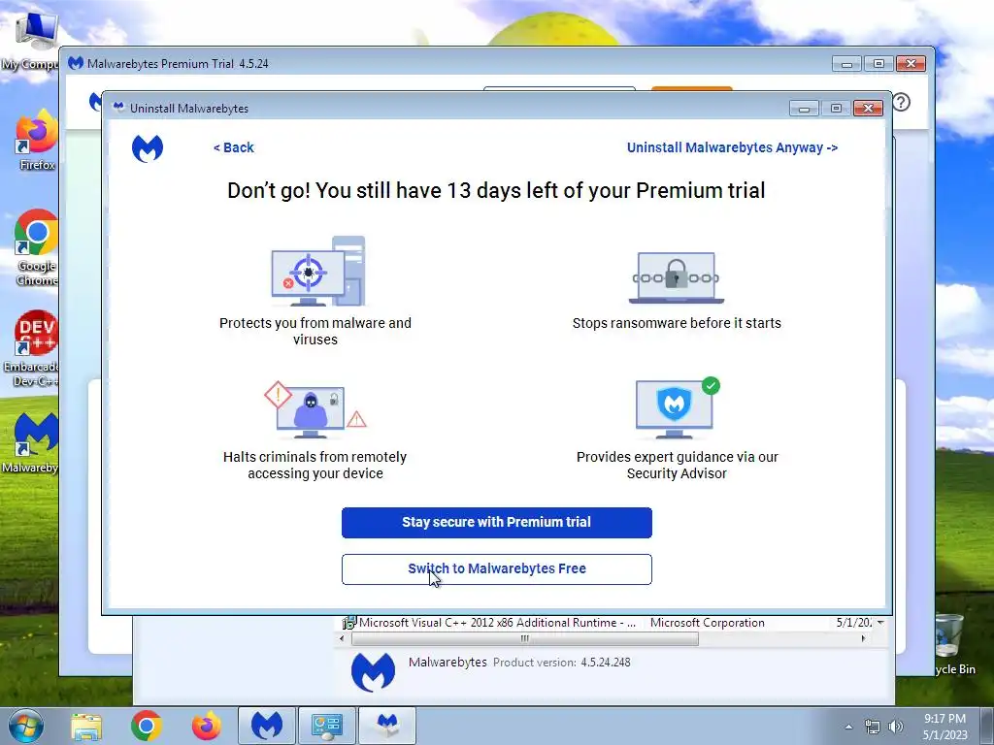The width and height of the screenshot is (994, 745).
Task: Open the Windows Start menu
Action: [26, 726]
